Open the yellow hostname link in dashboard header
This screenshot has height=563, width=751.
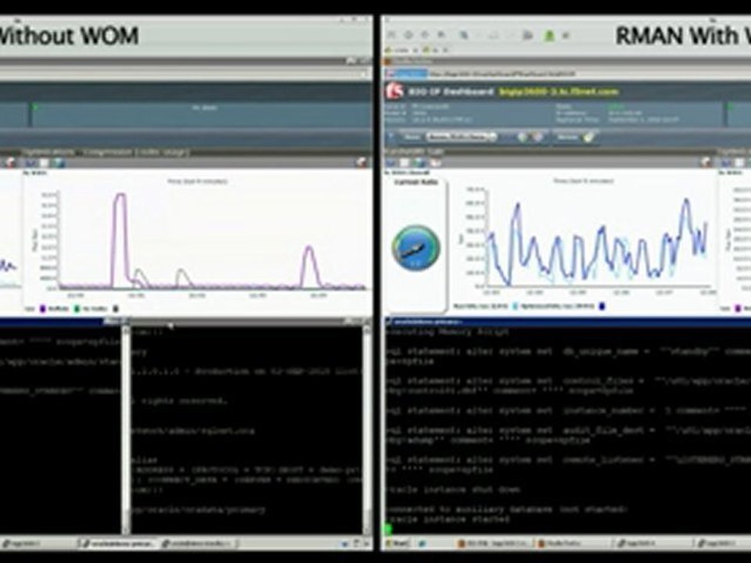click(559, 91)
